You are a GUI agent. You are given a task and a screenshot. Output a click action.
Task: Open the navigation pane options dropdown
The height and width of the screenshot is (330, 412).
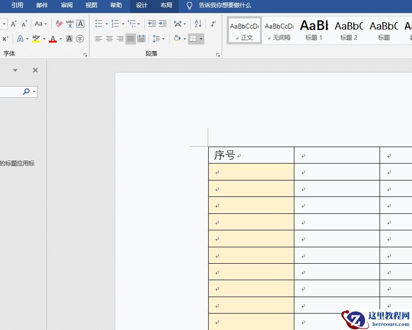[x=15, y=70]
